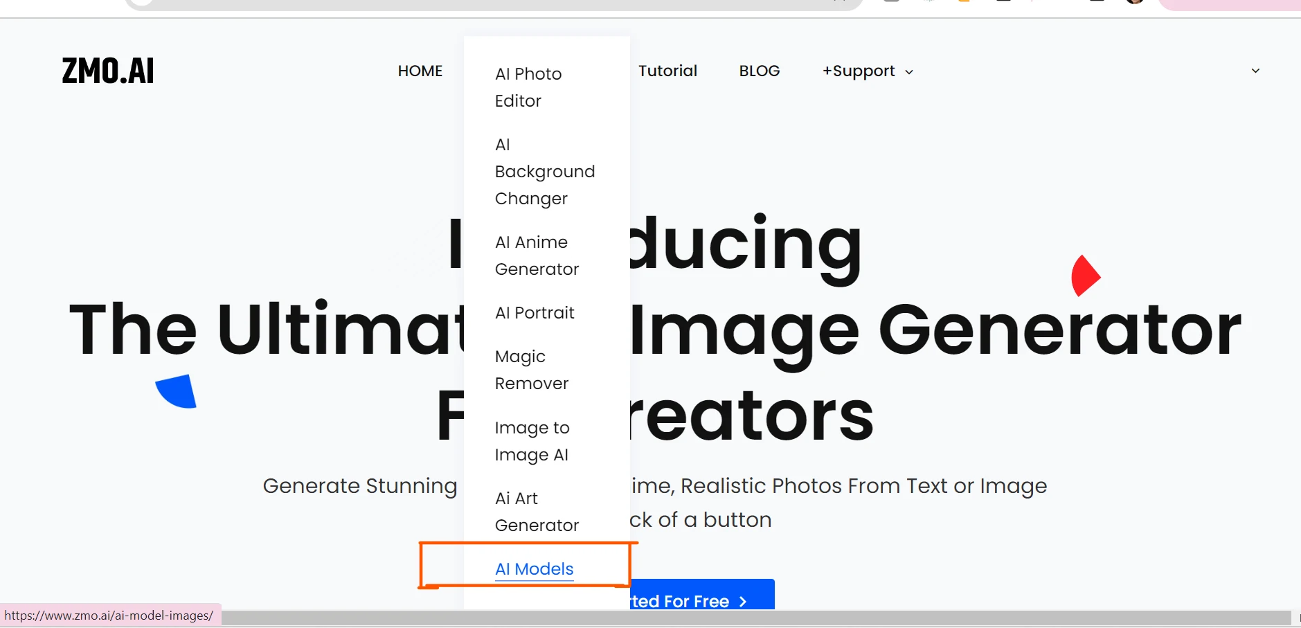Open the Tutorial nav link

pyautogui.click(x=667, y=71)
